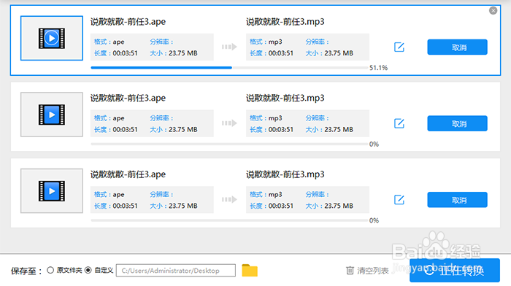The width and height of the screenshot is (511, 286).
Task: Select second row output name 说散就散-前任3.mp3
Action: tap(285, 98)
